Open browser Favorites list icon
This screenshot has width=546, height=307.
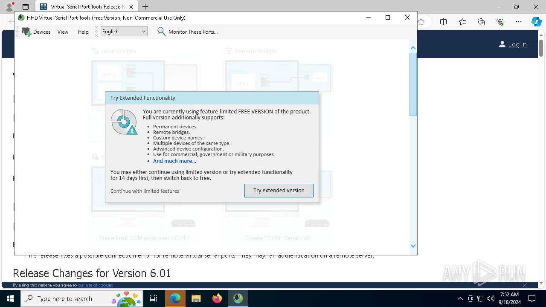point(462,22)
